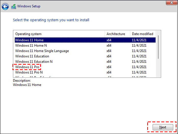178x134 pixels.
Task: Click the blue back arrow button
Action: 5,7
